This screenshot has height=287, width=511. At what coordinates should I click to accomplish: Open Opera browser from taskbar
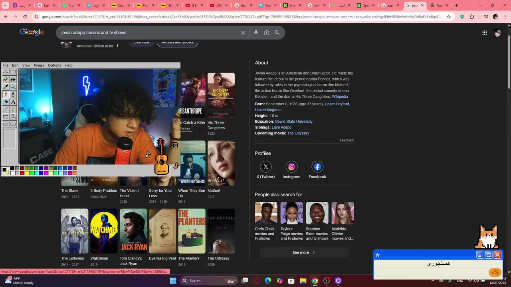coord(256,281)
